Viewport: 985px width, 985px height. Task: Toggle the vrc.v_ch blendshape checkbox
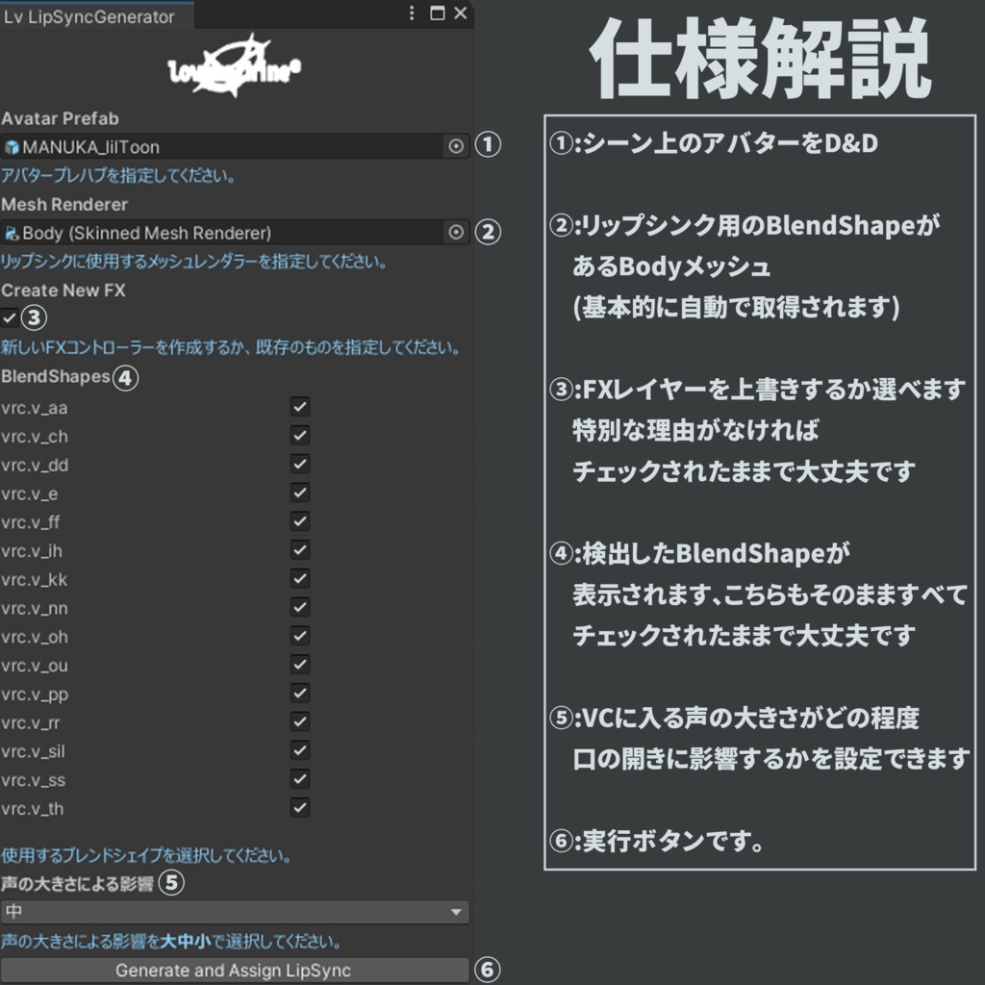point(299,436)
